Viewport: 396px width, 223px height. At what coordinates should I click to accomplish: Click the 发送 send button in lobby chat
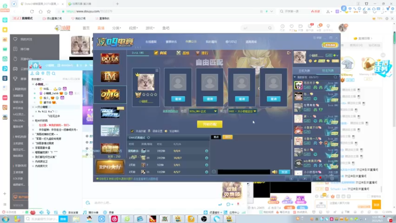pyautogui.click(x=284, y=172)
